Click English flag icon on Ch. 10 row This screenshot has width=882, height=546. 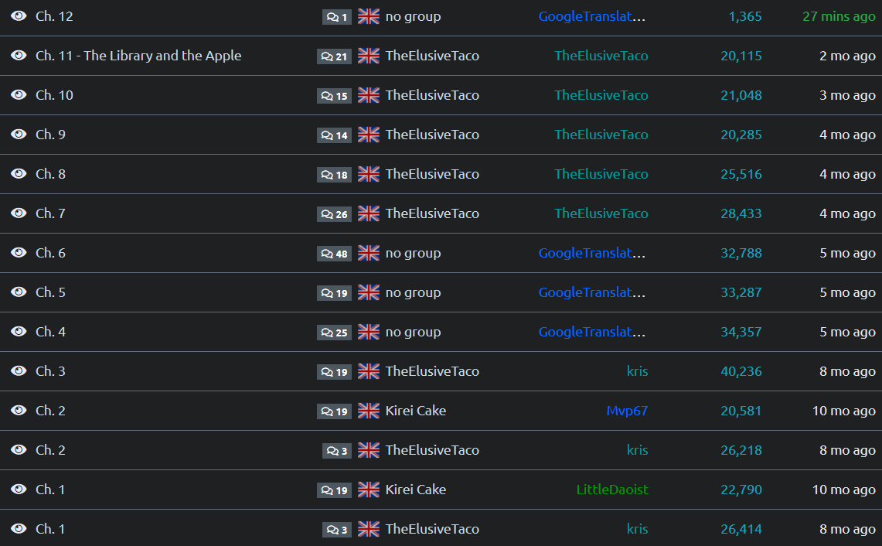pyautogui.click(x=369, y=95)
